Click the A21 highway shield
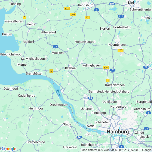 pos(146,67)
